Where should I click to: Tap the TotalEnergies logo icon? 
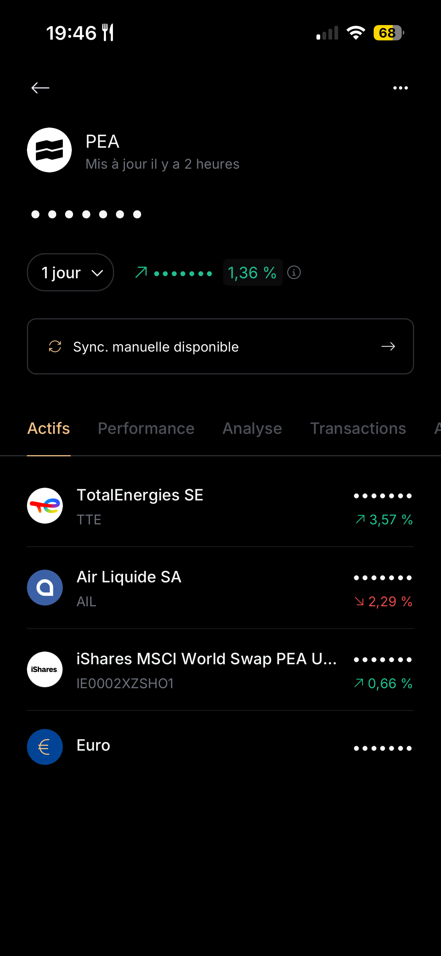[x=45, y=506]
